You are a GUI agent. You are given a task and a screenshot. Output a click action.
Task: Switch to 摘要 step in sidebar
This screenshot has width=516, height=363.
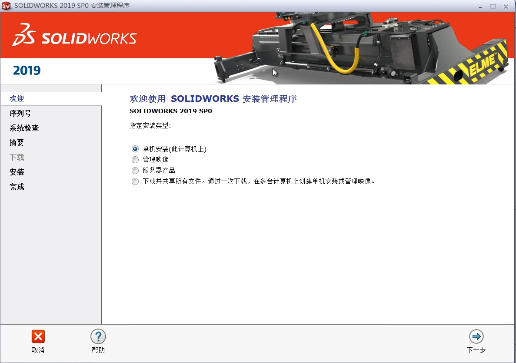tap(17, 143)
